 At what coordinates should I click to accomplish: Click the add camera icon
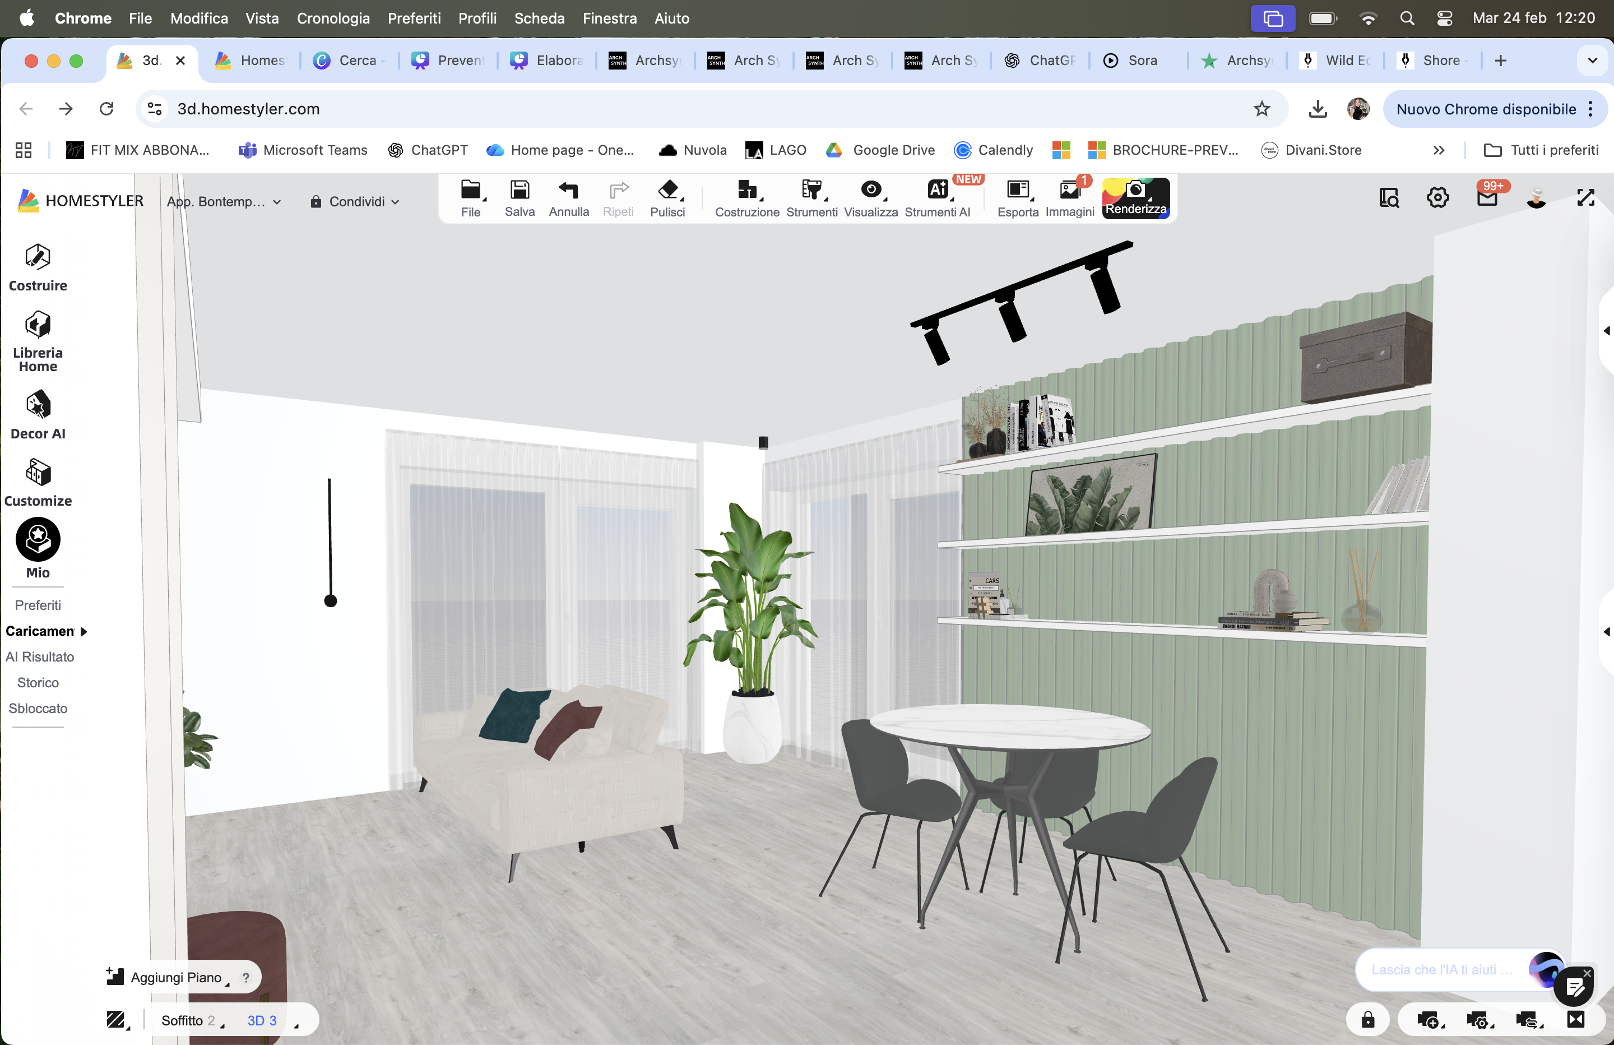[x=1427, y=1020]
